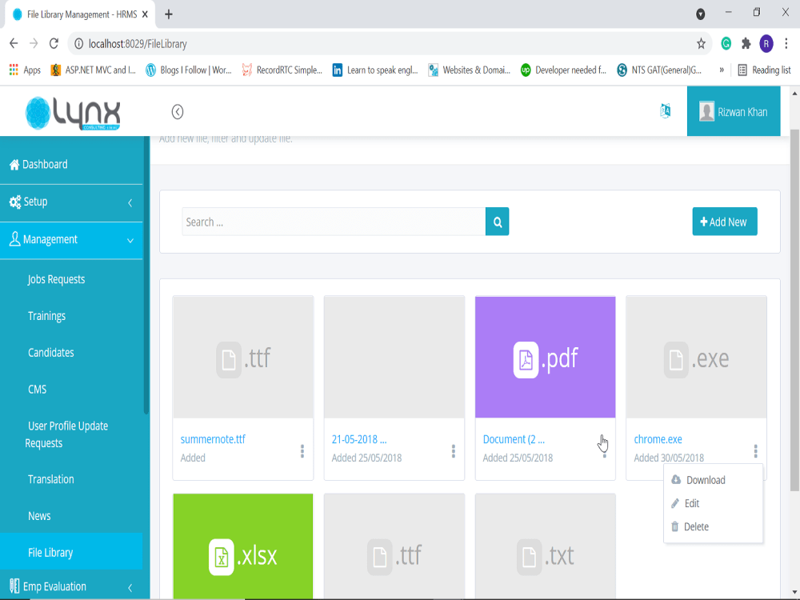
Task: Open Reading list
Action: pos(764,70)
